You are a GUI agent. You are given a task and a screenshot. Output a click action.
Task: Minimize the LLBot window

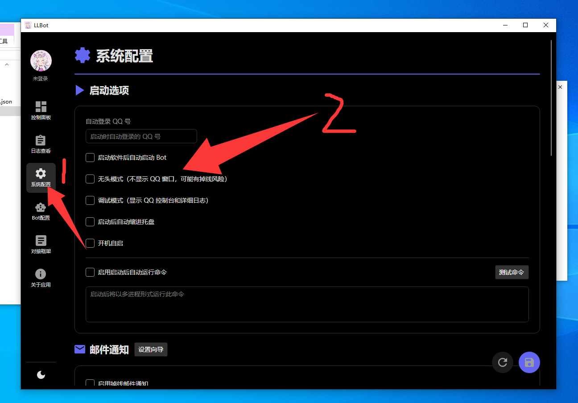coord(505,25)
